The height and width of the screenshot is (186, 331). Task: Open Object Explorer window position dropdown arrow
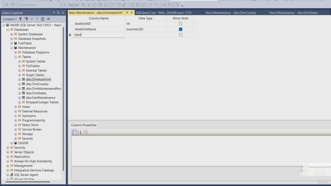(54, 13)
